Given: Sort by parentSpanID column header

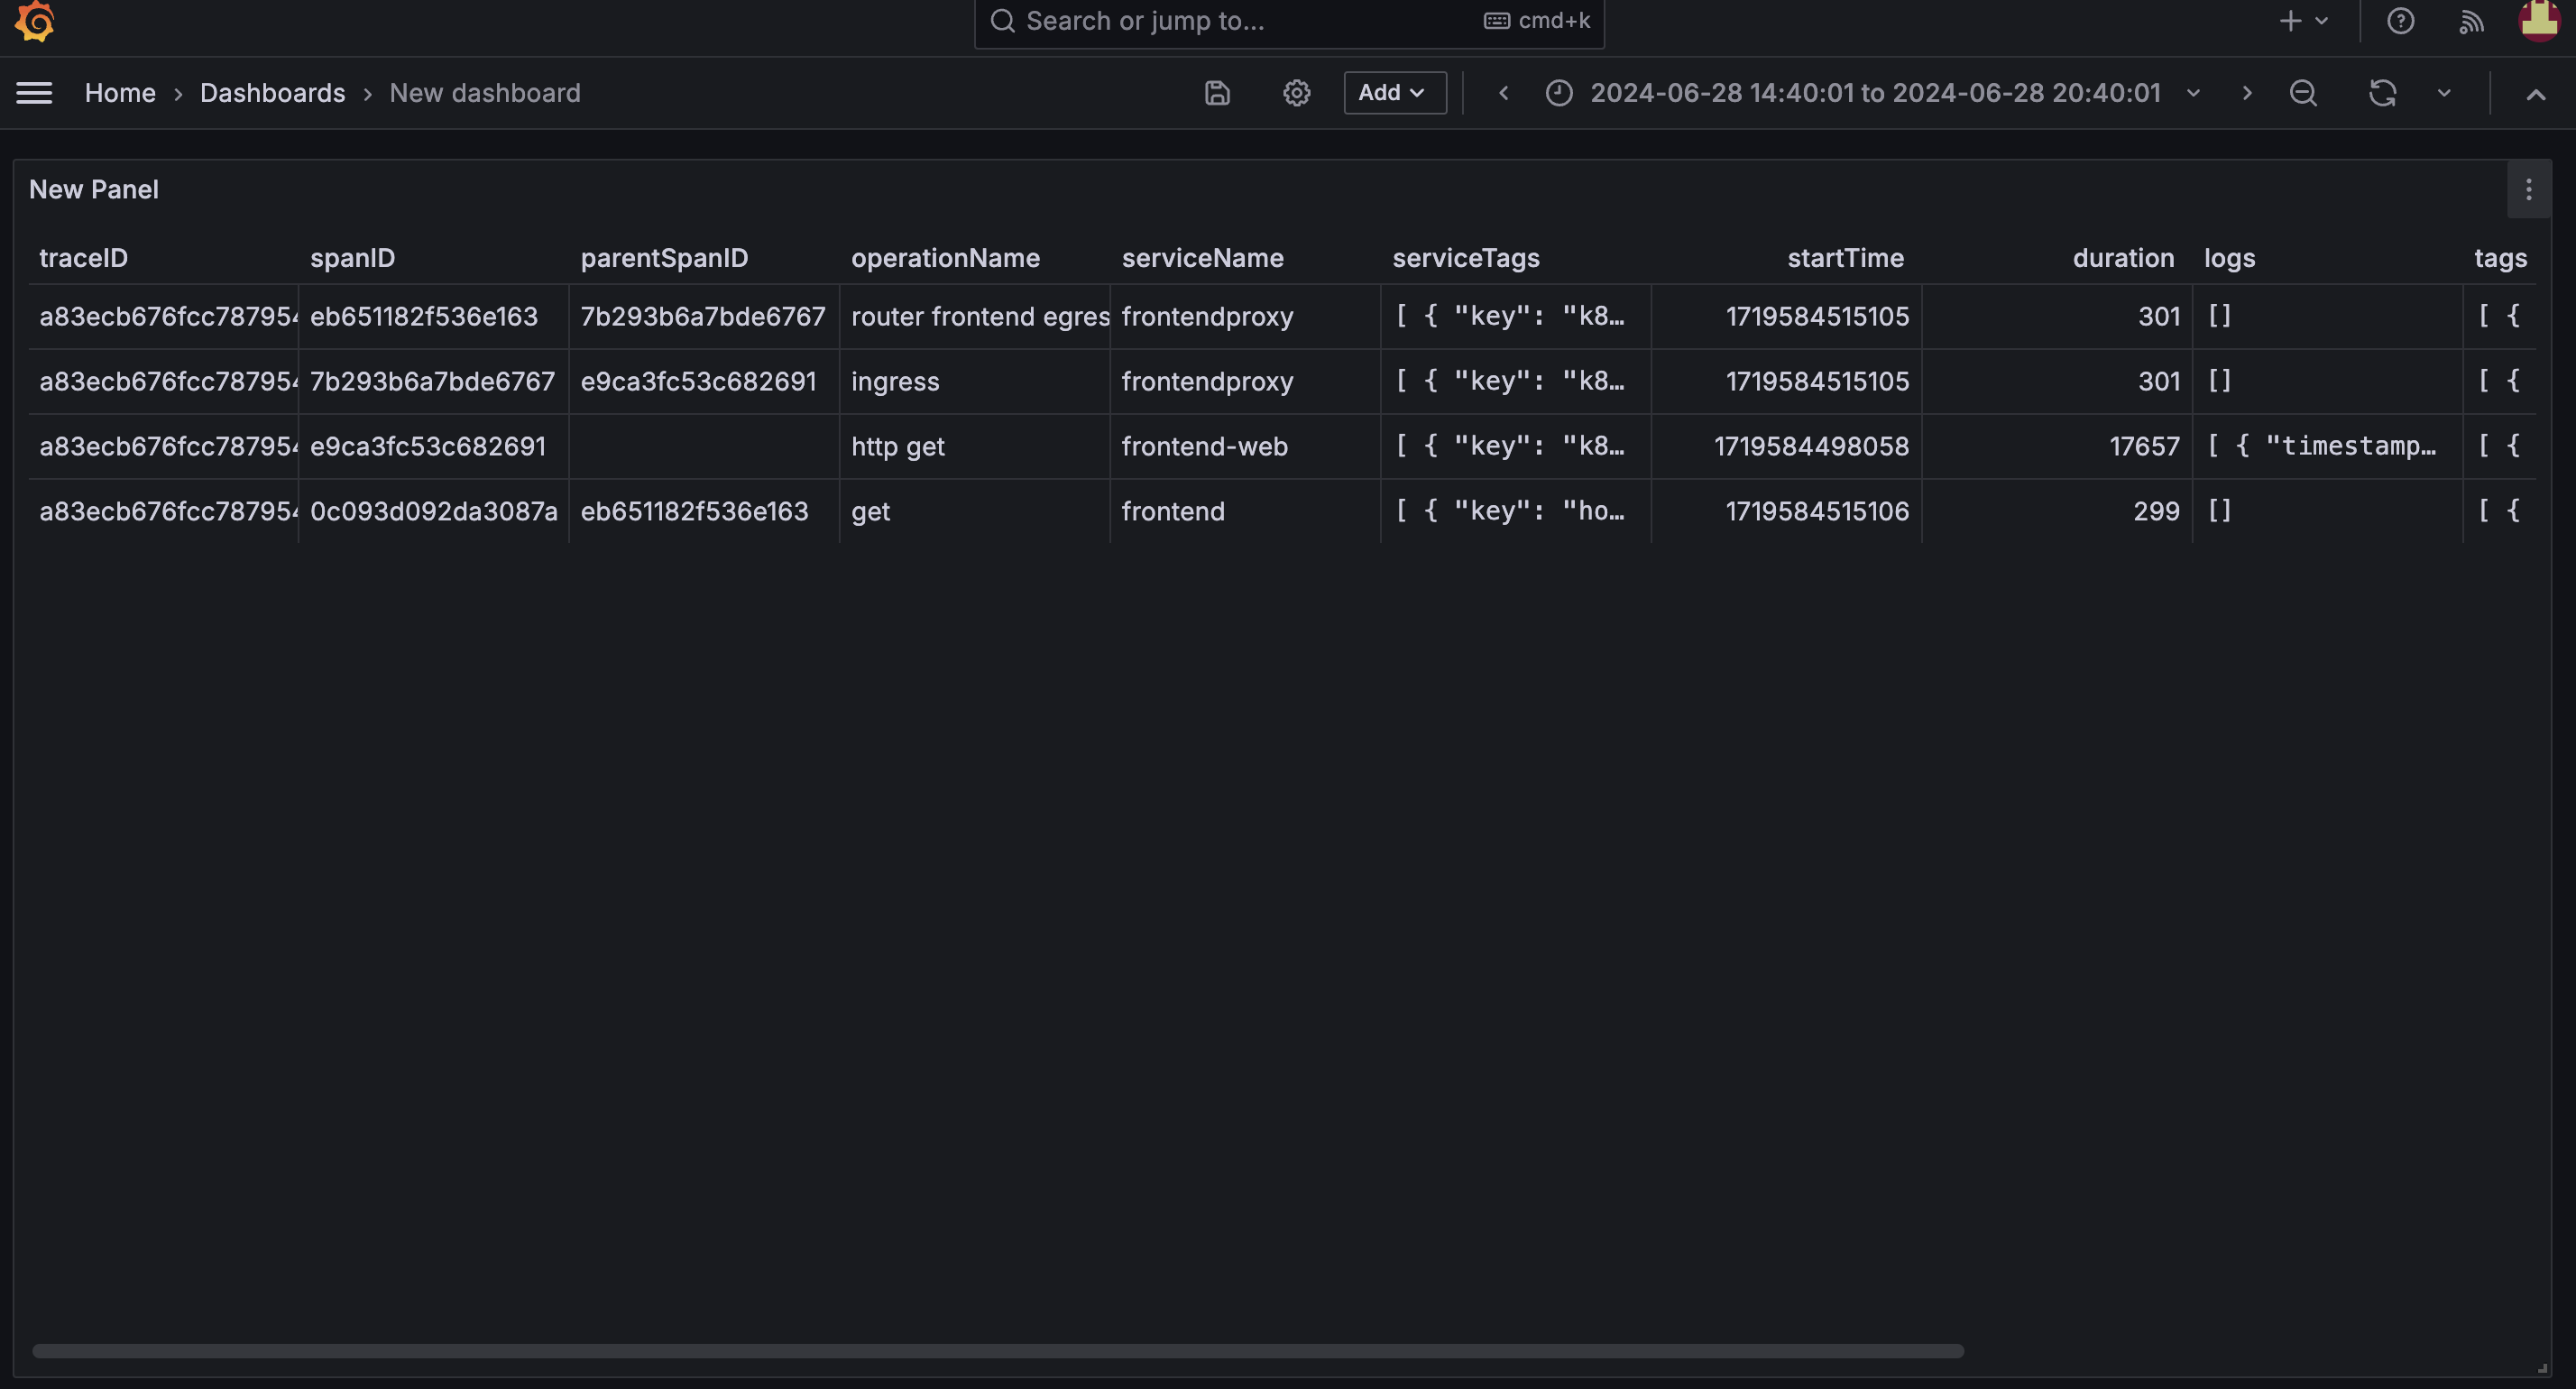Looking at the screenshot, I should tap(664, 258).
